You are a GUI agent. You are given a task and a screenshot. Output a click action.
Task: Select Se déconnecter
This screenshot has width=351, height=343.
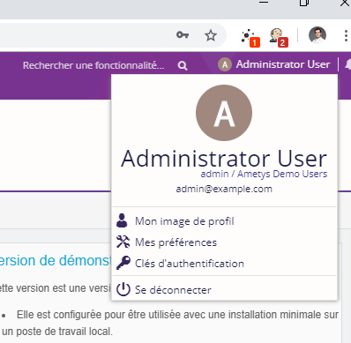(x=173, y=290)
